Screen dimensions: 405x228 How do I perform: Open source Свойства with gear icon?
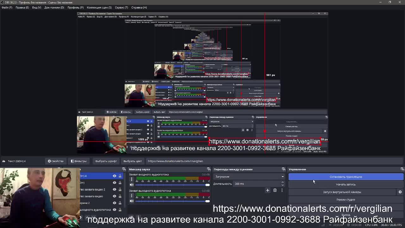56,161
